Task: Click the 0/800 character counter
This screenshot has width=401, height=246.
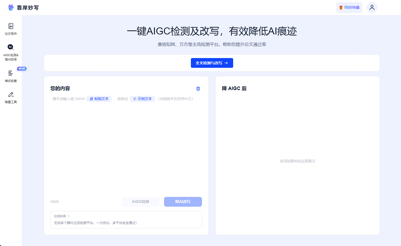Action: click(54, 202)
